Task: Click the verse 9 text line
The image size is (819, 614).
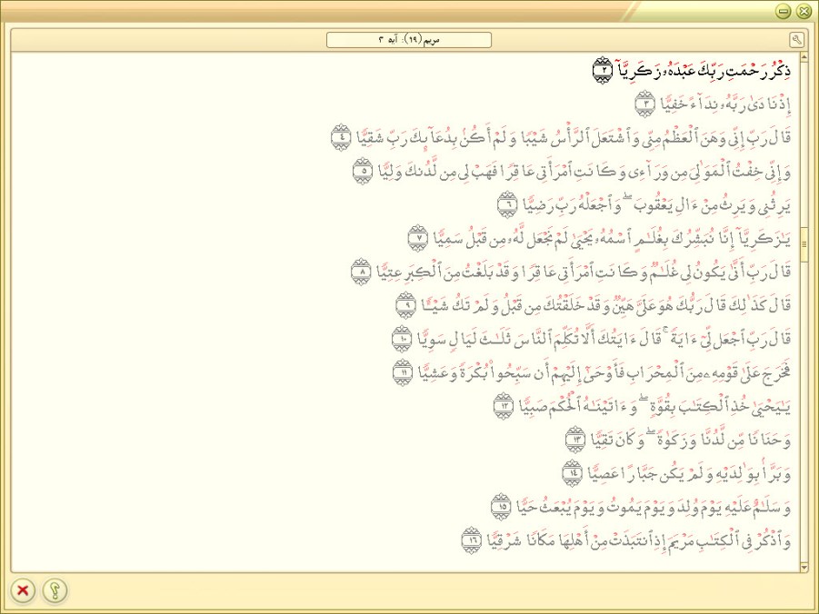Action: coord(605,305)
